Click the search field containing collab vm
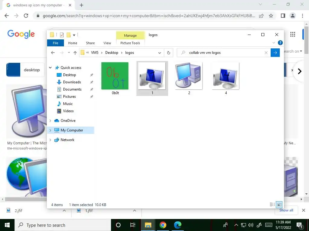This screenshot has width=309, height=231. coord(224,53)
